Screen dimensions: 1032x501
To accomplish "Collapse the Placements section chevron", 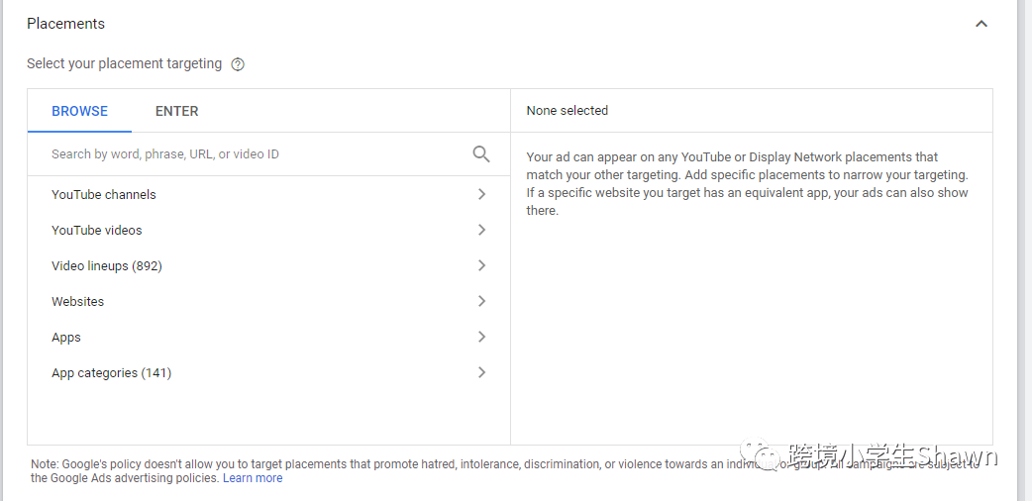I will click(x=981, y=24).
